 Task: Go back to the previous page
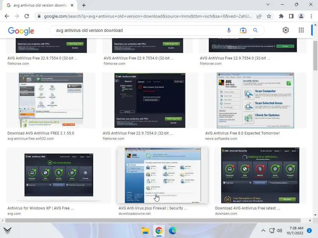click(x=7, y=16)
